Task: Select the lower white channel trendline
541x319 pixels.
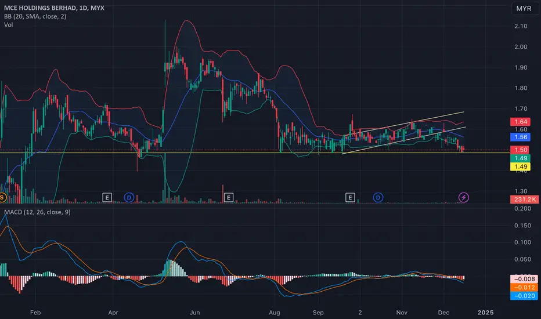Action: coord(403,140)
